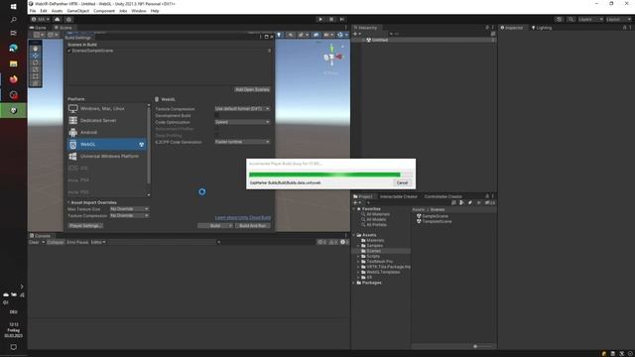Open the Window menu
This screenshot has height=357, width=635.
pos(139,11)
